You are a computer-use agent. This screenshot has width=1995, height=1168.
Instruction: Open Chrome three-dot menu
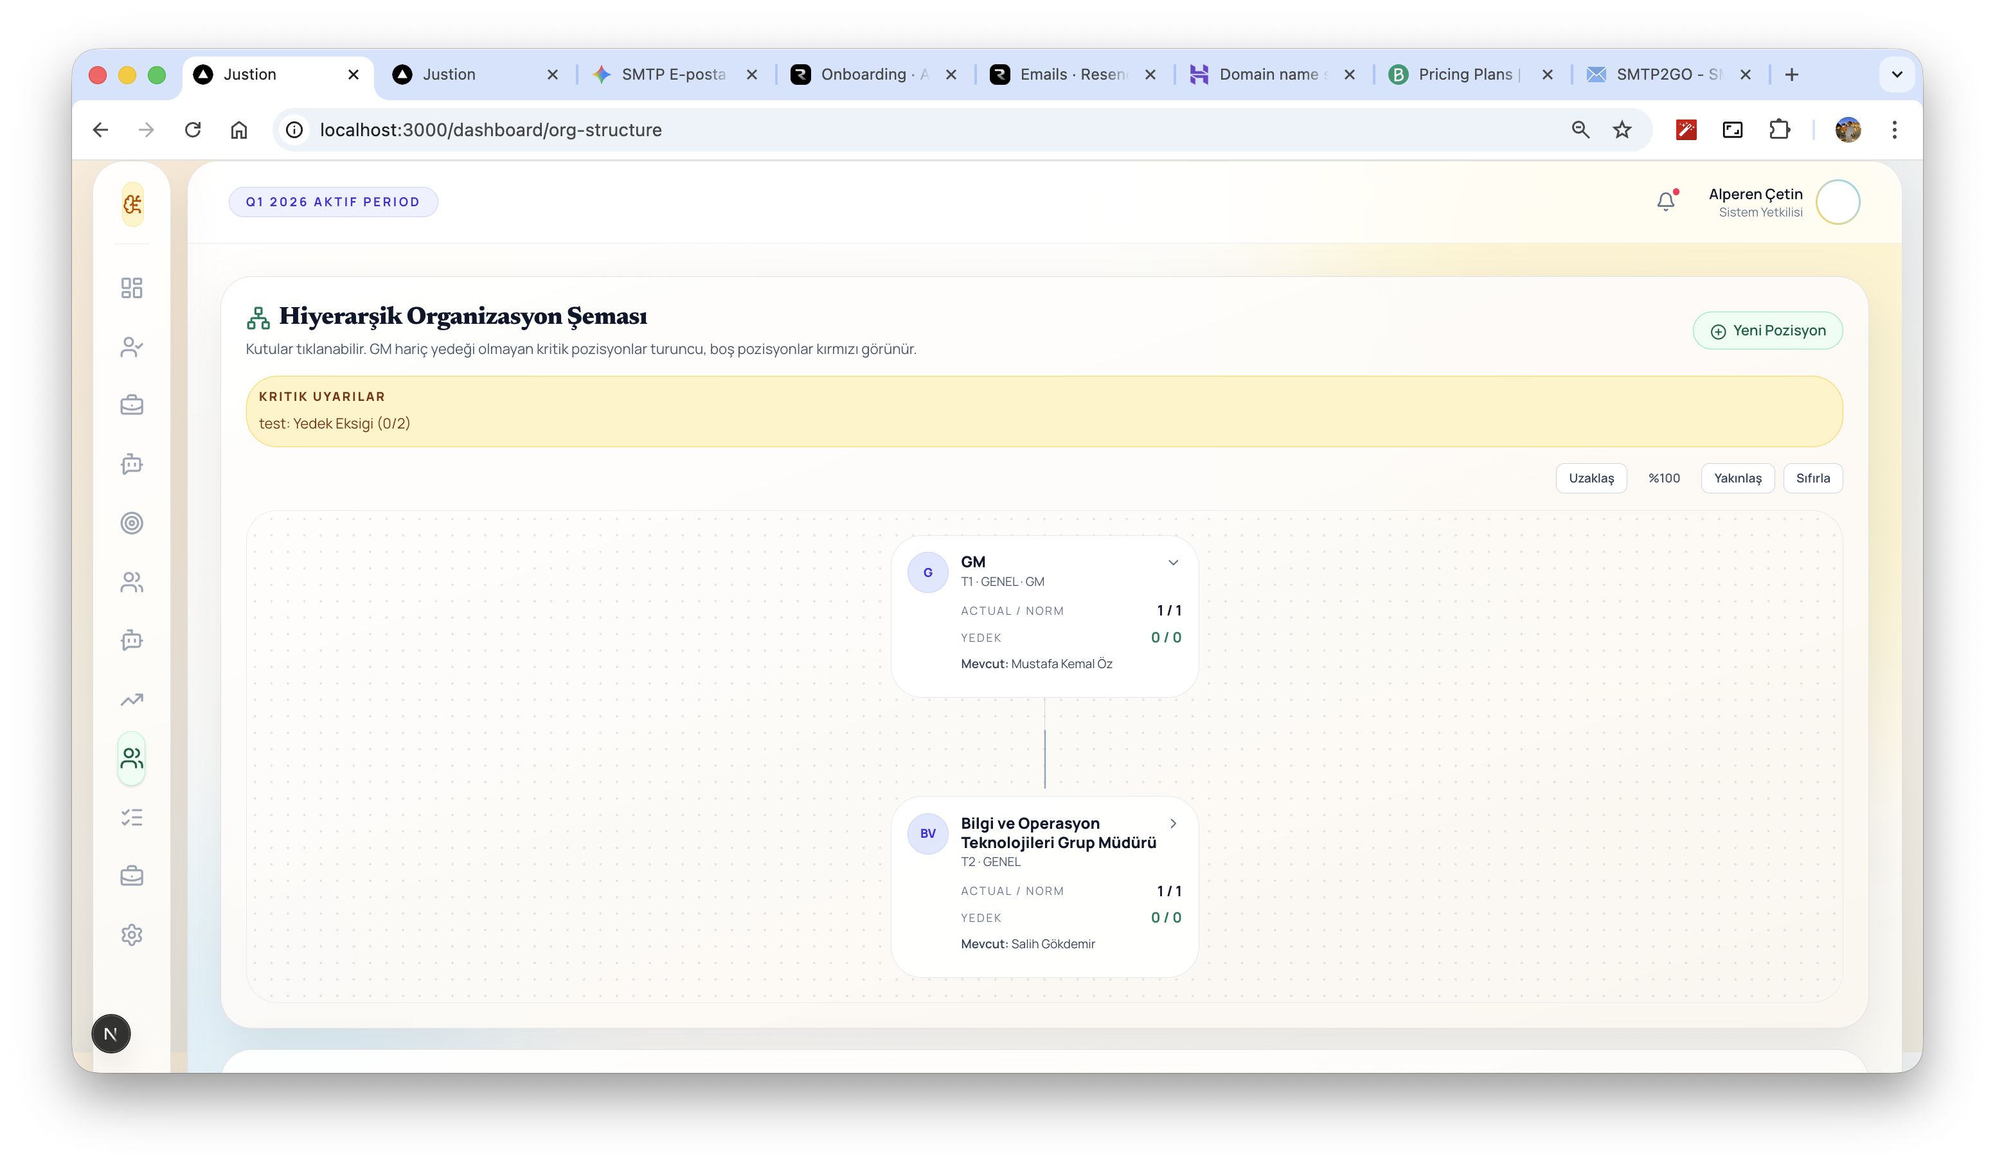pyautogui.click(x=1895, y=130)
